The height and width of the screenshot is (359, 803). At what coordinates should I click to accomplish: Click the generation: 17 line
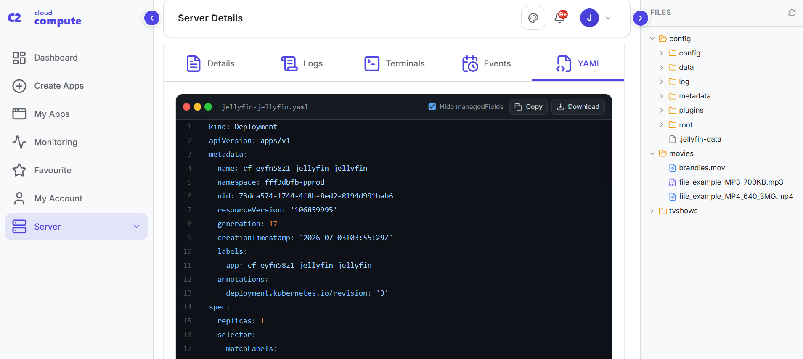pyautogui.click(x=247, y=224)
